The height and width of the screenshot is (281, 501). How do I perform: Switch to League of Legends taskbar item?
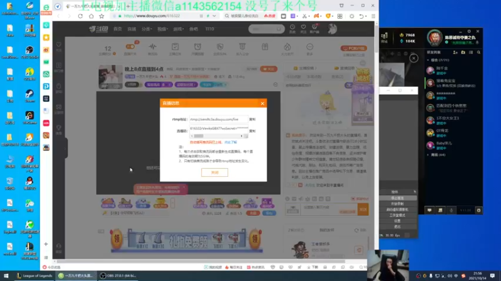pos(34,275)
